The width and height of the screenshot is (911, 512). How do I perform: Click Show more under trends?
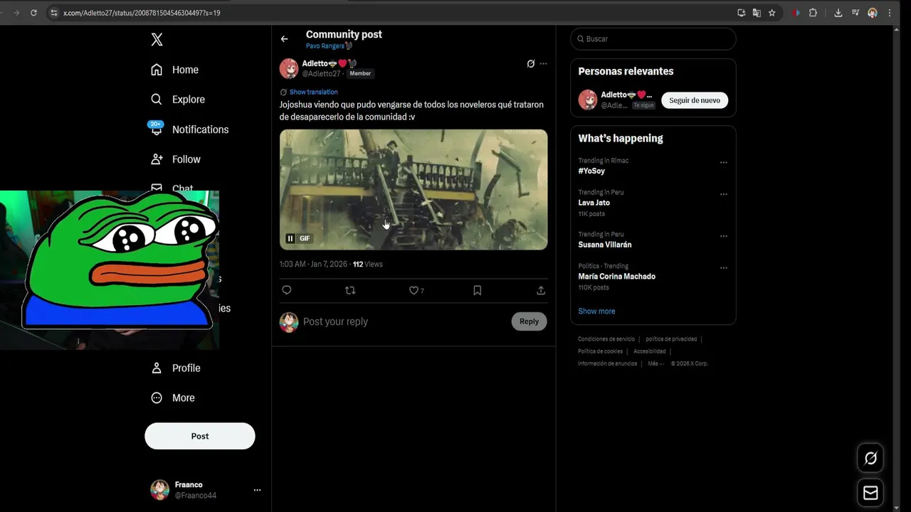596,311
